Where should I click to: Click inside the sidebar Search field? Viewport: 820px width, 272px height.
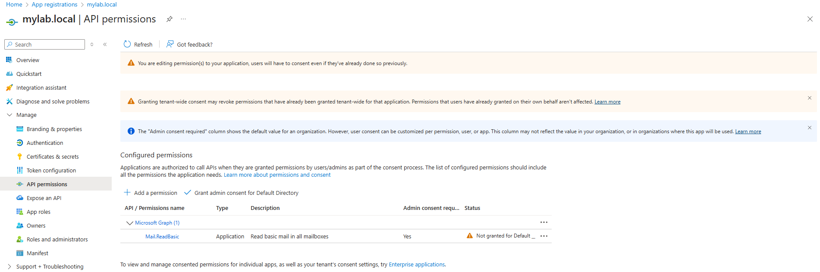tap(44, 44)
